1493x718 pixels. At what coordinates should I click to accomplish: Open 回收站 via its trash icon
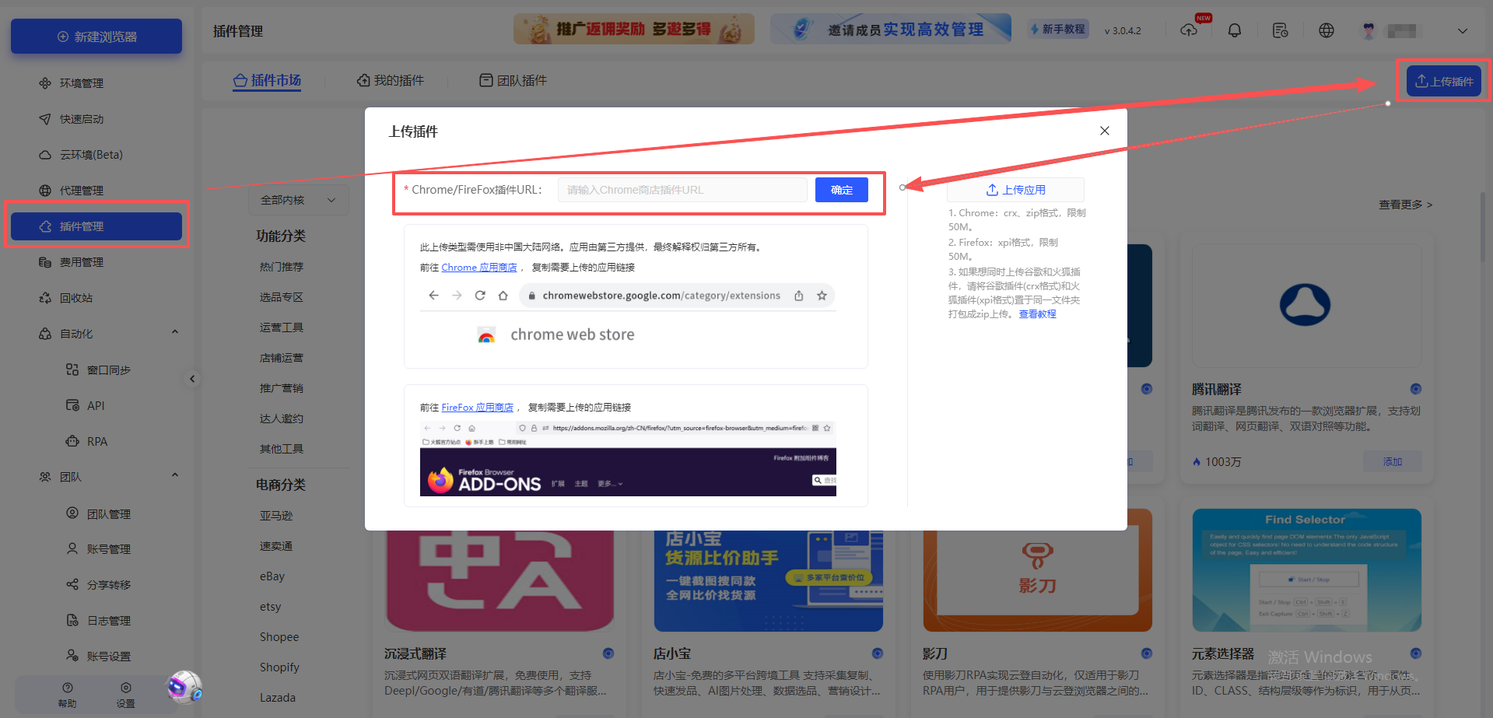44,297
